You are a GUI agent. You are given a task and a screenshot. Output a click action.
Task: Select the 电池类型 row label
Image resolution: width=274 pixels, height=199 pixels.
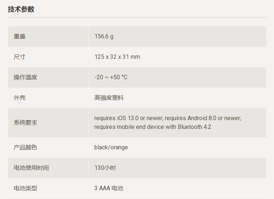[x=26, y=188]
